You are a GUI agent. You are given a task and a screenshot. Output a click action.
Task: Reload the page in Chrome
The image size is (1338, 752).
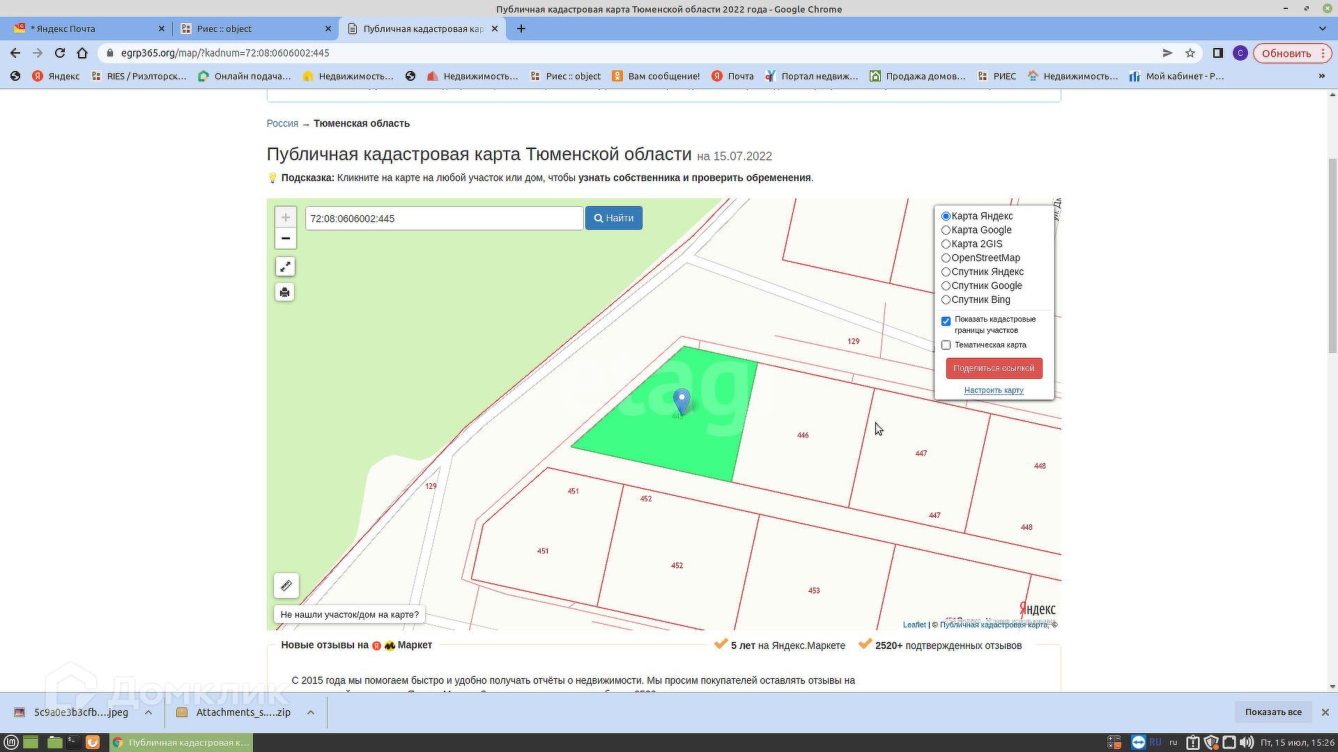pos(60,53)
